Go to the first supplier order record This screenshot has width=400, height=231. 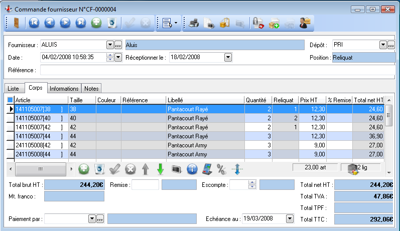coord(34,23)
